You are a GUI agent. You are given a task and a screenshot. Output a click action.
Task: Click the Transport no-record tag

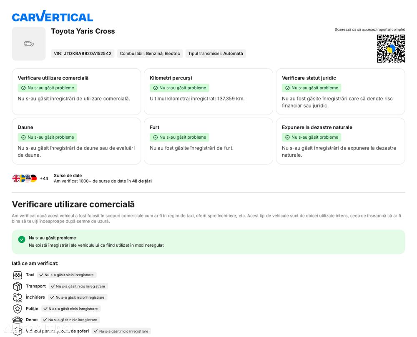pos(78,286)
